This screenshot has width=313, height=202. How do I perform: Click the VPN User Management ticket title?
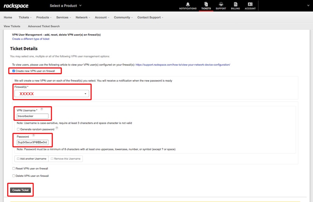(x=56, y=35)
